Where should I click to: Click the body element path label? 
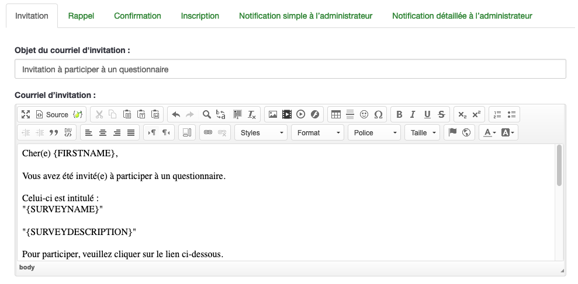(27, 268)
